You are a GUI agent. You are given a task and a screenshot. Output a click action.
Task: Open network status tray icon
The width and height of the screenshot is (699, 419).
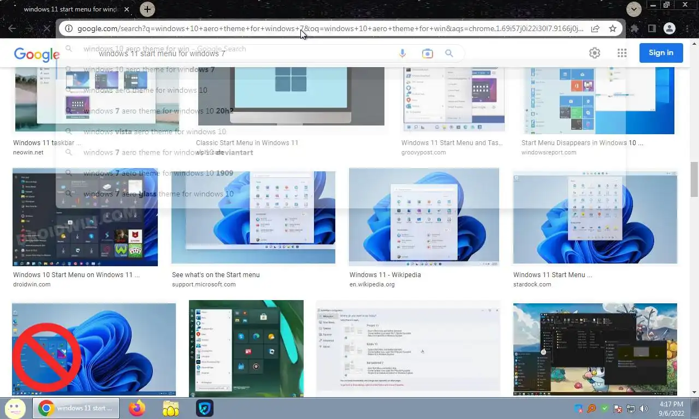point(631,408)
